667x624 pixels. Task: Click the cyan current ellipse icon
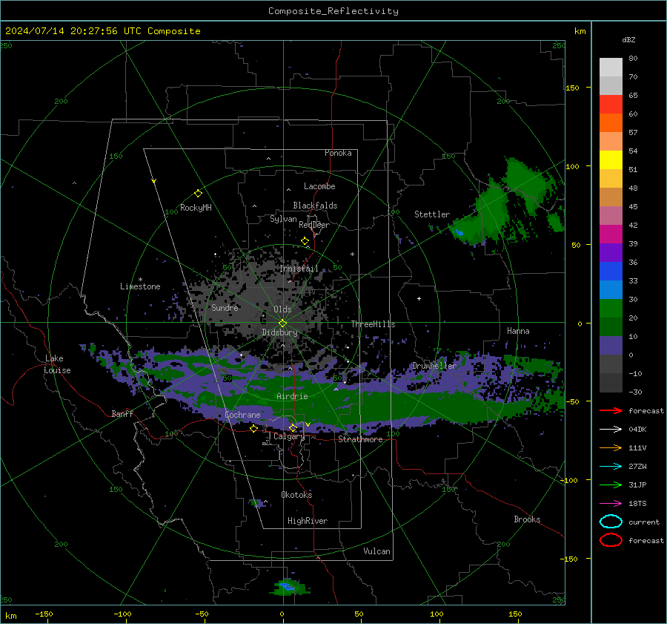611,522
